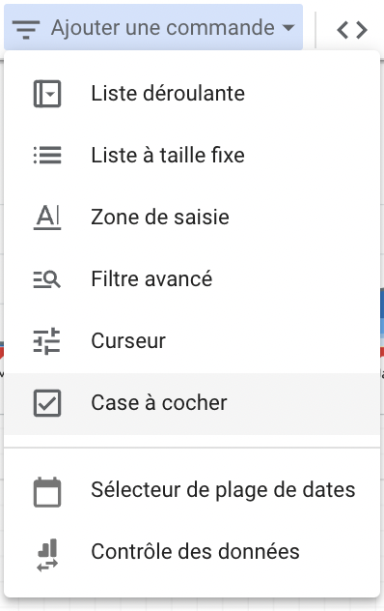Click the calendar icon for date range
384x611 pixels.
click(x=47, y=492)
